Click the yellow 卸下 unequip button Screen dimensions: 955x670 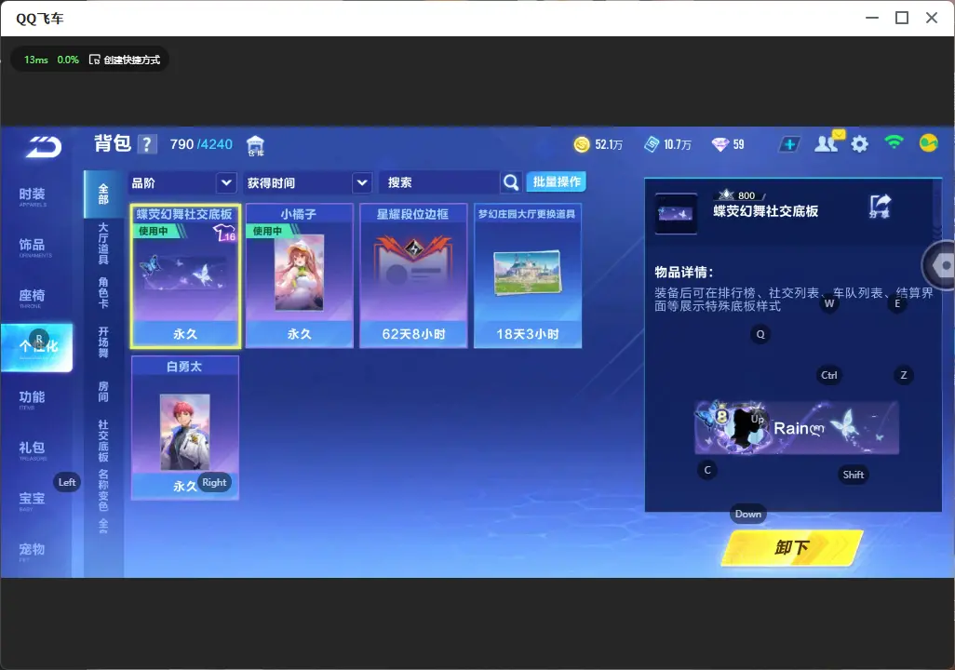[792, 547]
